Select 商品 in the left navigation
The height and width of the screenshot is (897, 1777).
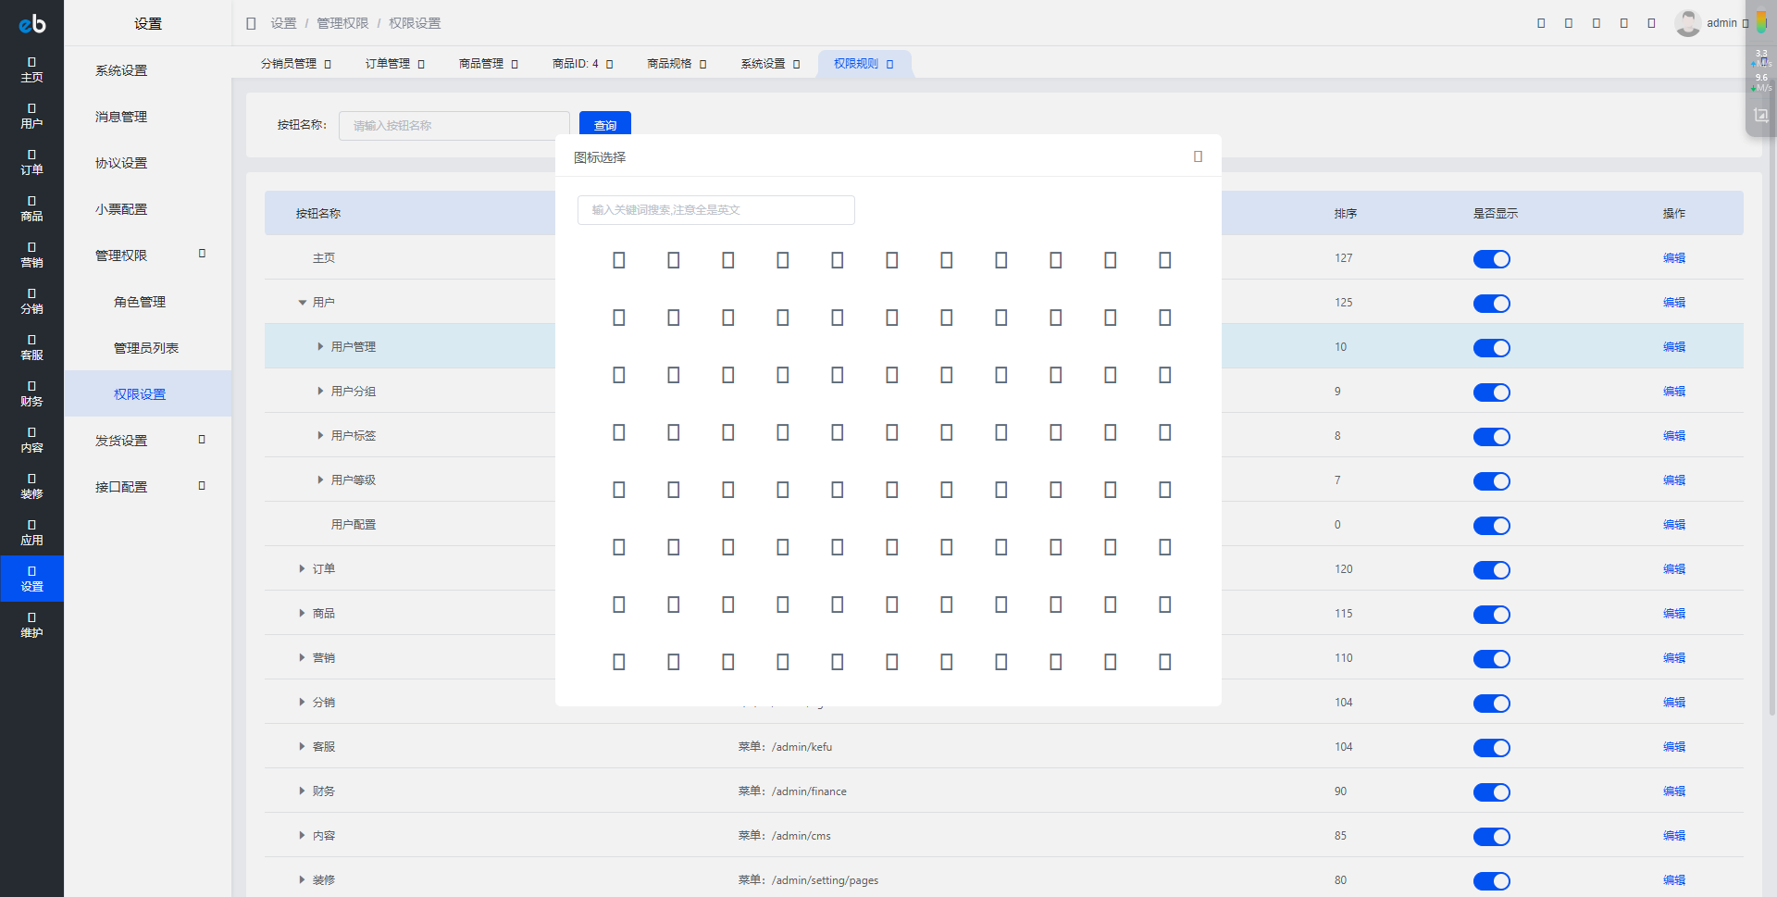31,208
